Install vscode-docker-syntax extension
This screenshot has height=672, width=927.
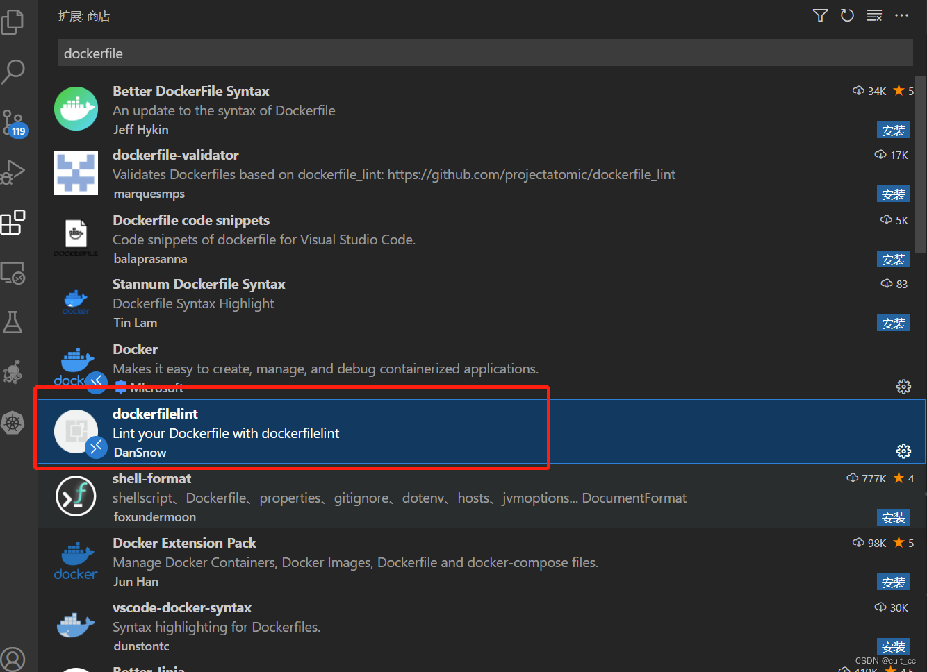[x=893, y=647]
